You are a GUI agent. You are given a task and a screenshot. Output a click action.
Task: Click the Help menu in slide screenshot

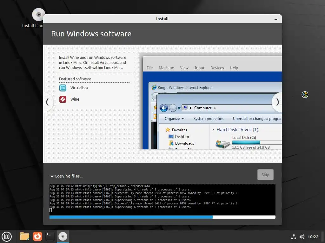coord(234,68)
